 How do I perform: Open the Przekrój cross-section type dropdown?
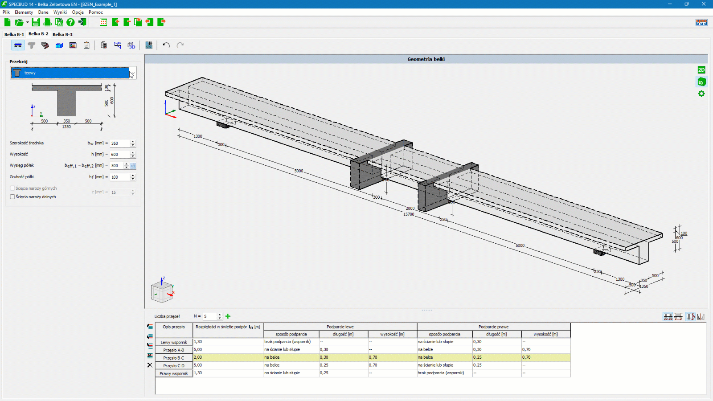[x=132, y=73]
